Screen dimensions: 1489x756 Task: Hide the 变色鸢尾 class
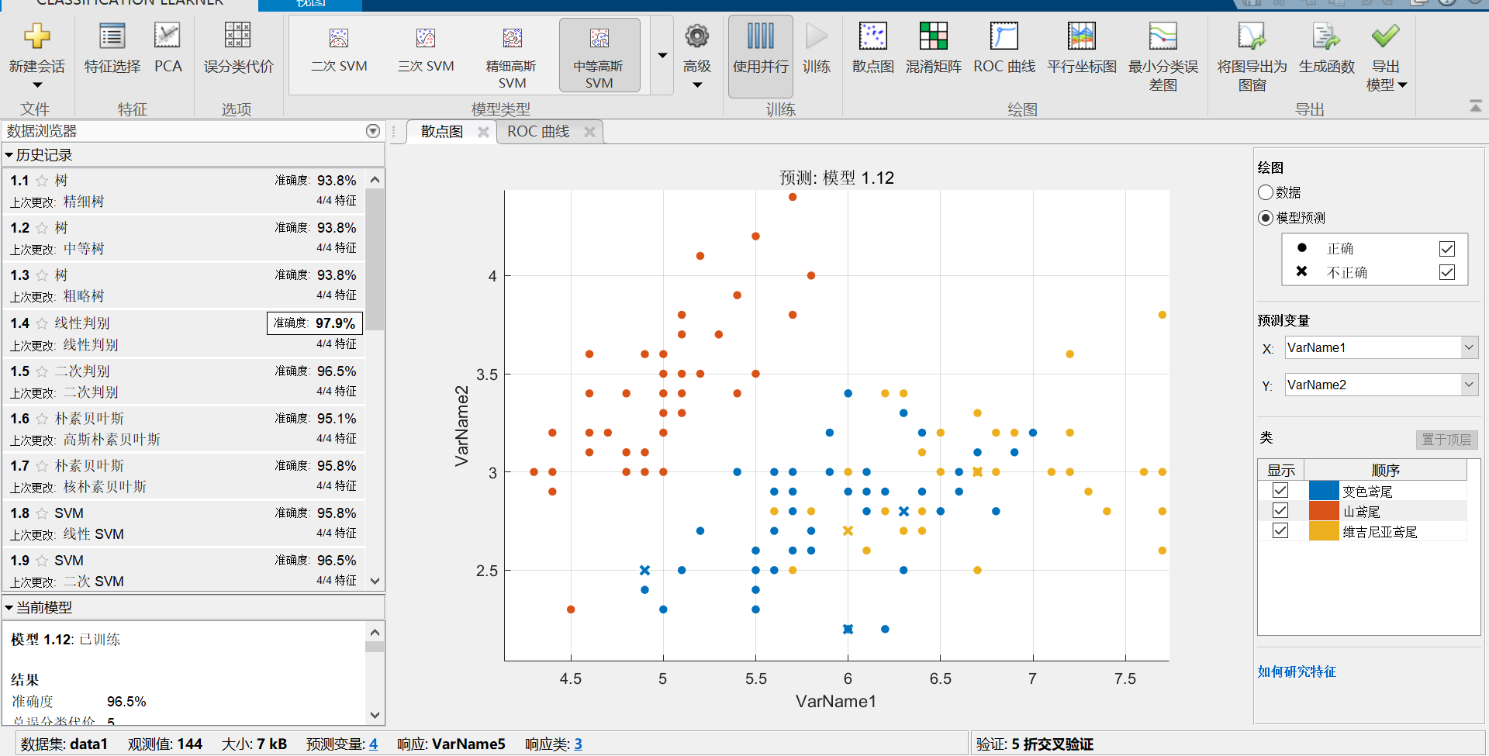pyautogui.click(x=1280, y=490)
